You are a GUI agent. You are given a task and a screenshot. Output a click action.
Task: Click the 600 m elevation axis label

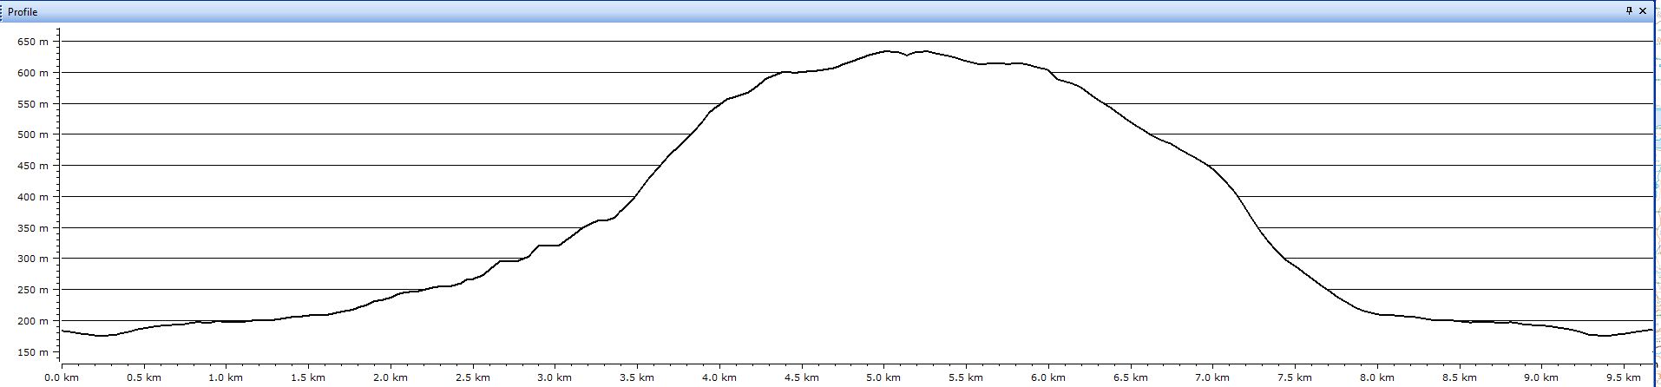point(34,73)
